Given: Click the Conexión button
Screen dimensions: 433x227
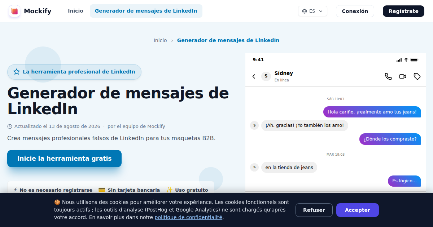Looking at the screenshot, I should tap(355, 11).
